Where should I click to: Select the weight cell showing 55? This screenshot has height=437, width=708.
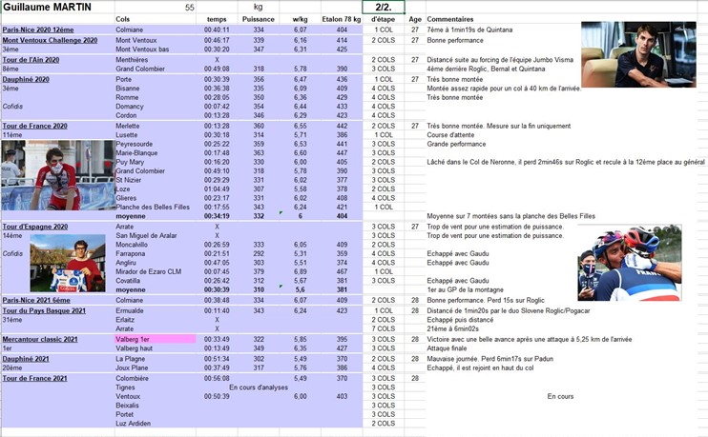(156, 7)
